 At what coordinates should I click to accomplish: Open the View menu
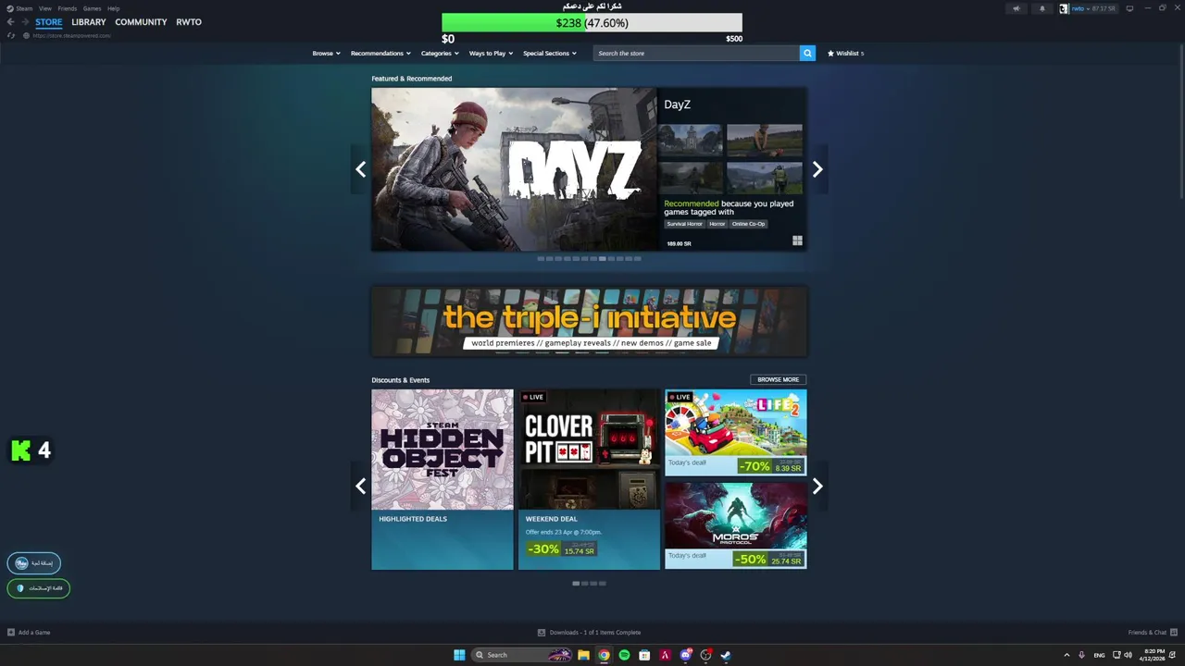pyautogui.click(x=44, y=8)
